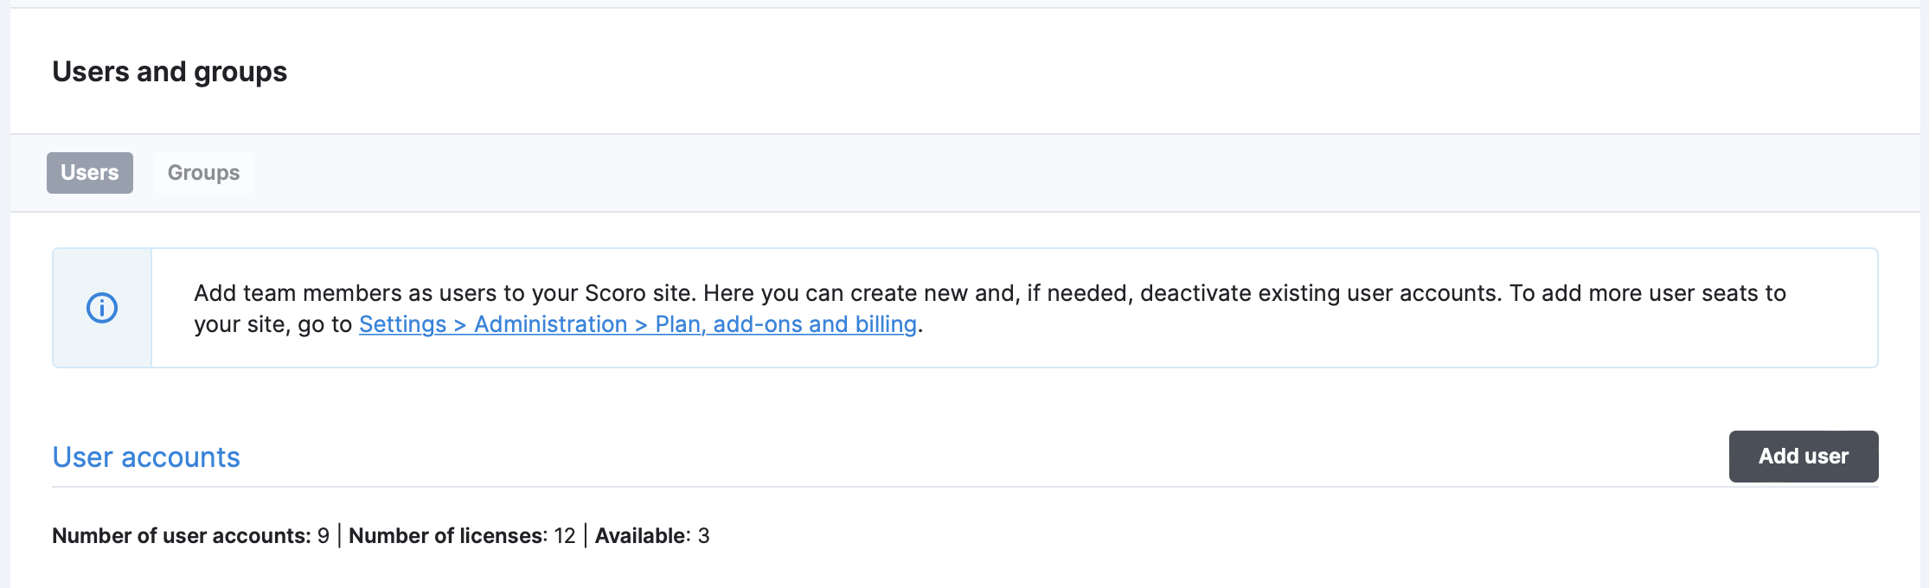The image size is (1929, 588).
Task: Click the Available: 3 text
Action: click(x=652, y=536)
